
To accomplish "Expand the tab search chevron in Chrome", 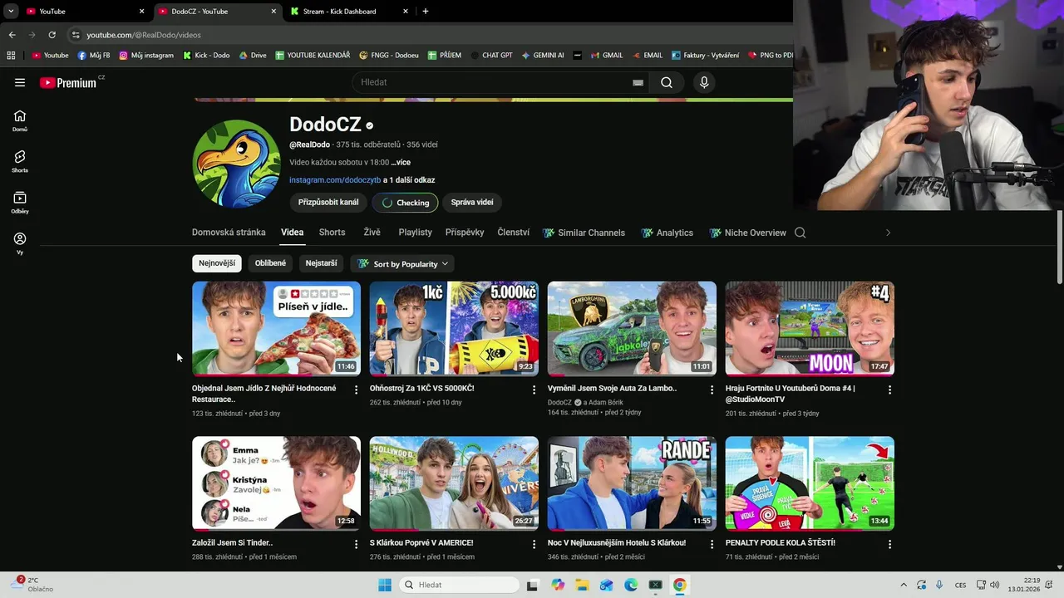I will coord(11,12).
